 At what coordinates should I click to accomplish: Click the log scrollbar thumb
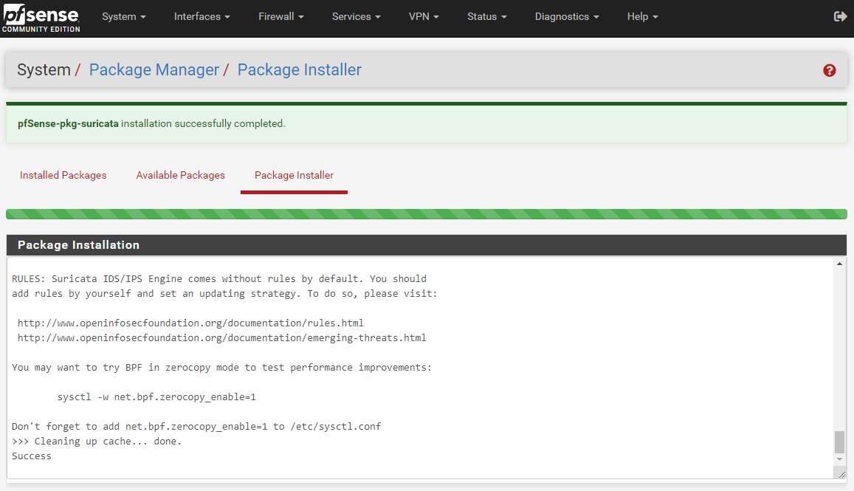click(x=839, y=442)
